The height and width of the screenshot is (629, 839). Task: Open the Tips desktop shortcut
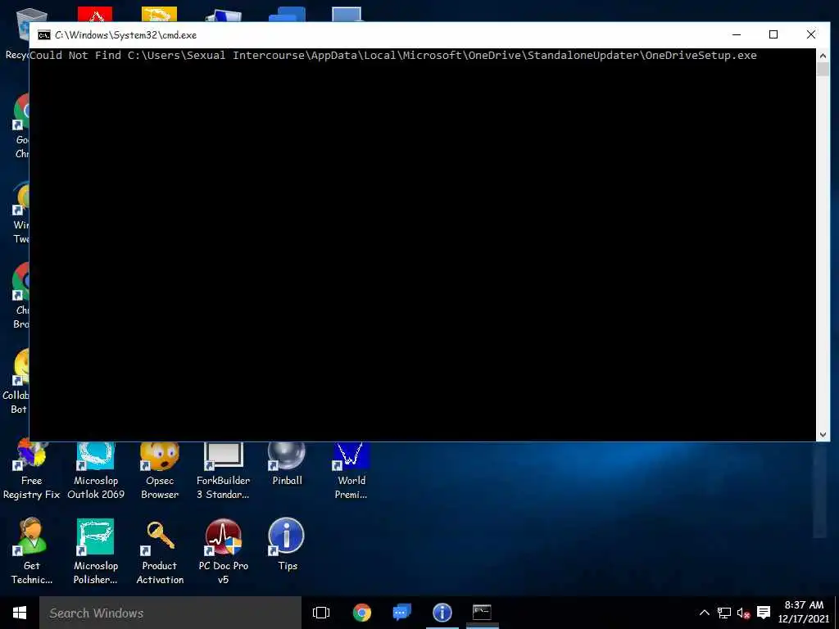tap(287, 545)
